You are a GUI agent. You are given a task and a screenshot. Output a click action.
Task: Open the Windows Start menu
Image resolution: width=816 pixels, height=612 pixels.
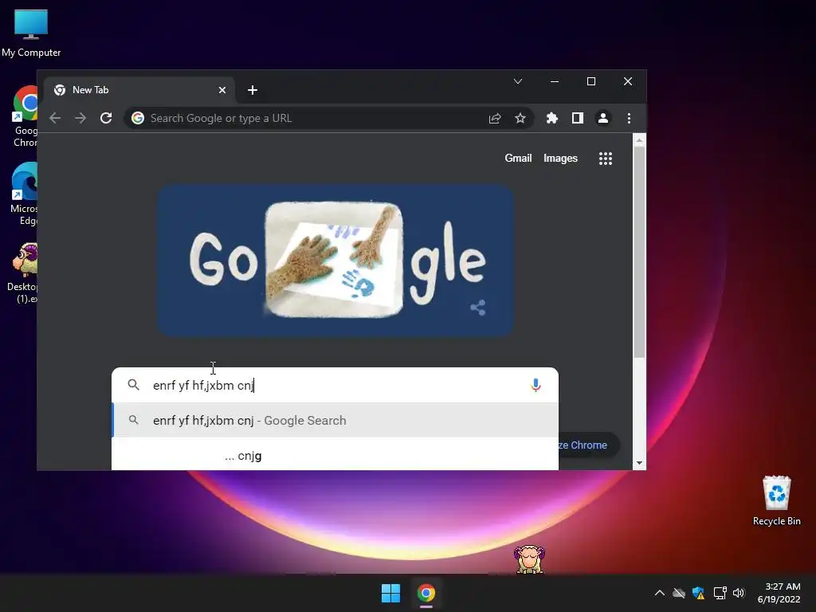(x=390, y=593)
